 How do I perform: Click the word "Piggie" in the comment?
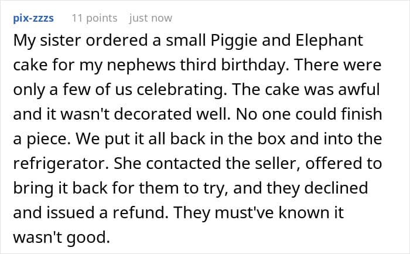[234, 41]
